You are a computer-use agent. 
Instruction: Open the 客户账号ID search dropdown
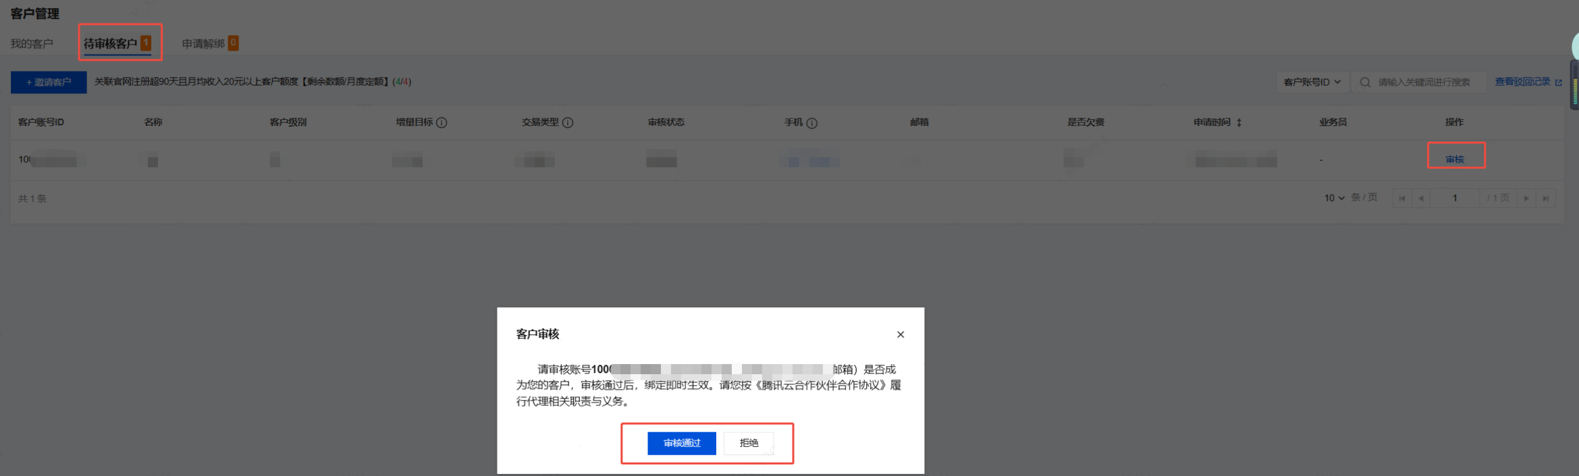[1312, 82]
